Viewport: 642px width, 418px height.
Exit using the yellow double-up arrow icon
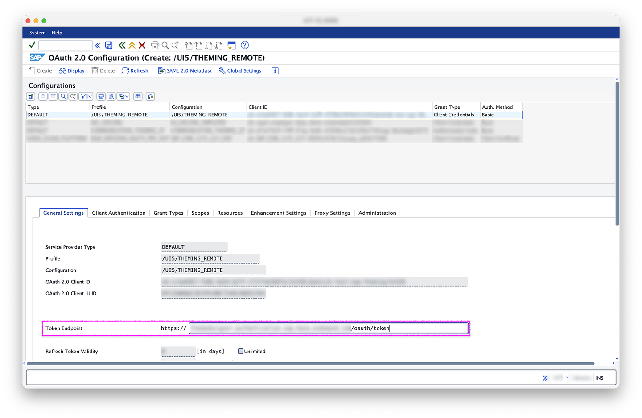click(132, 45)
